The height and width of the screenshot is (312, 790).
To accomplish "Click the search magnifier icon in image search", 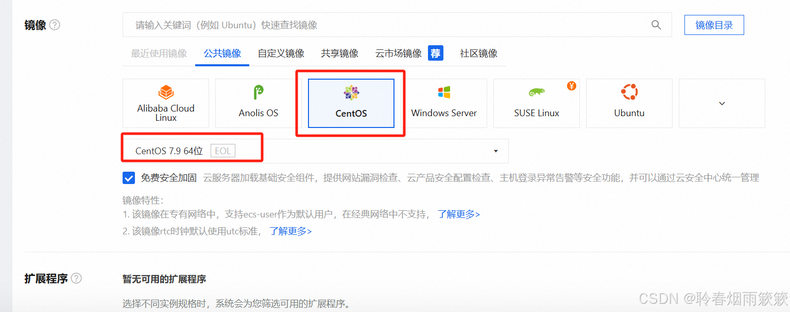I will 656,25.
